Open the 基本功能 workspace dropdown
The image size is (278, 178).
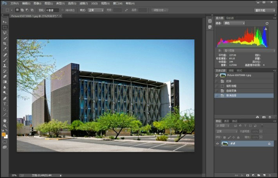pyautogui.click(x=265, y=11)
